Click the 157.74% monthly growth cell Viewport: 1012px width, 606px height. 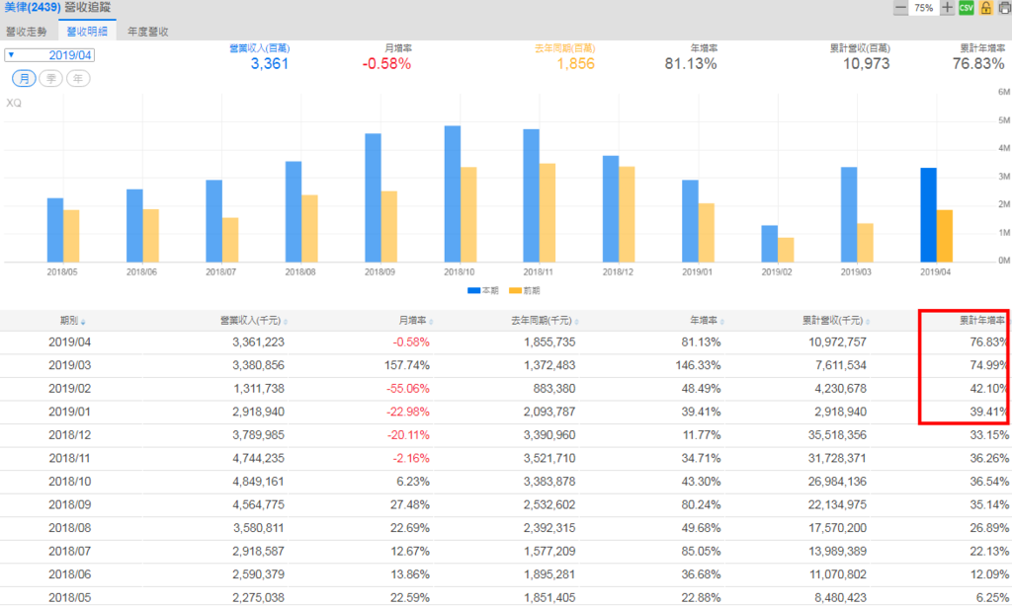[x=406, y=365]
